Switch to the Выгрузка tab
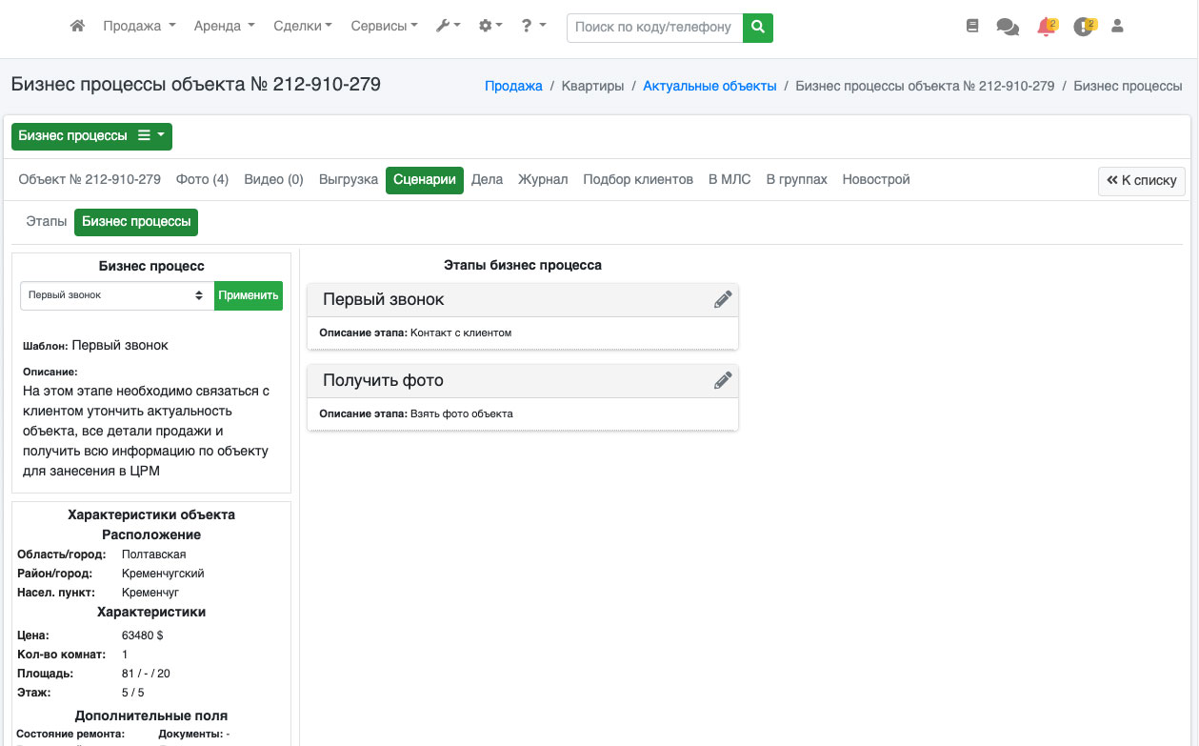Image resolution: width=1199 pixels, height=746 pixels. (349, 179)
